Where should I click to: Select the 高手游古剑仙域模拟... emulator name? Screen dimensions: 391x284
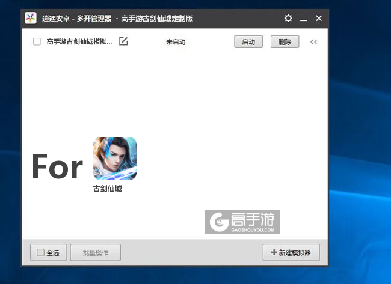click(79, 41)
